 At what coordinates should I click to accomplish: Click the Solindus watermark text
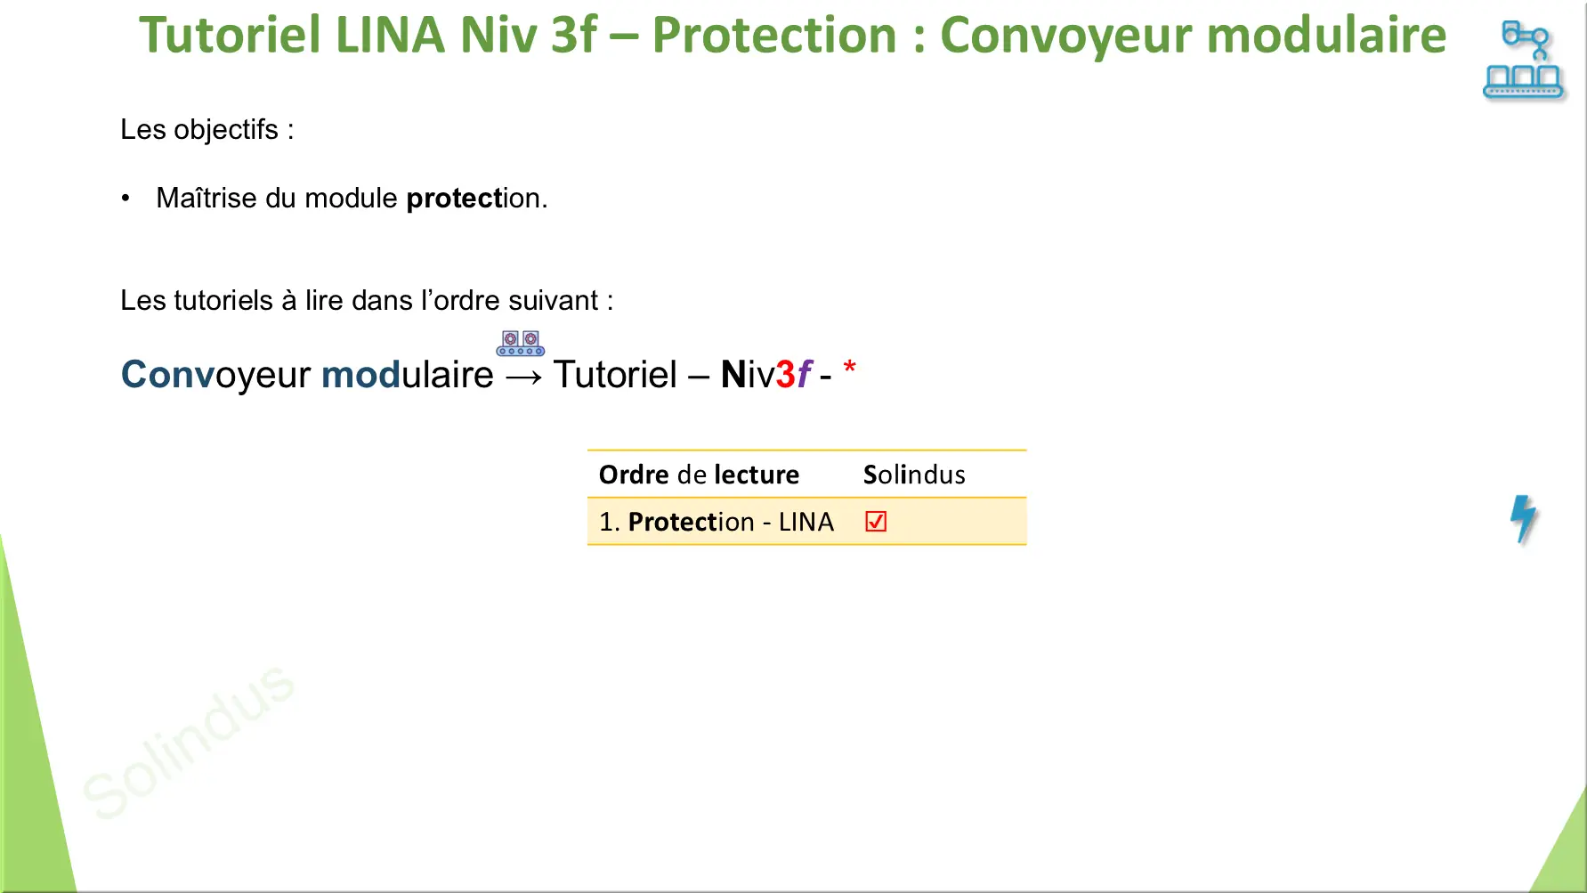click(x=188, y=741)
